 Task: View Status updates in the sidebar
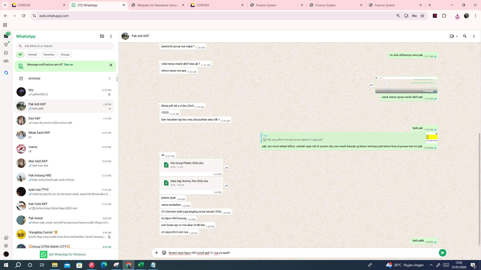pyautogui.click(x=6, y=44)
